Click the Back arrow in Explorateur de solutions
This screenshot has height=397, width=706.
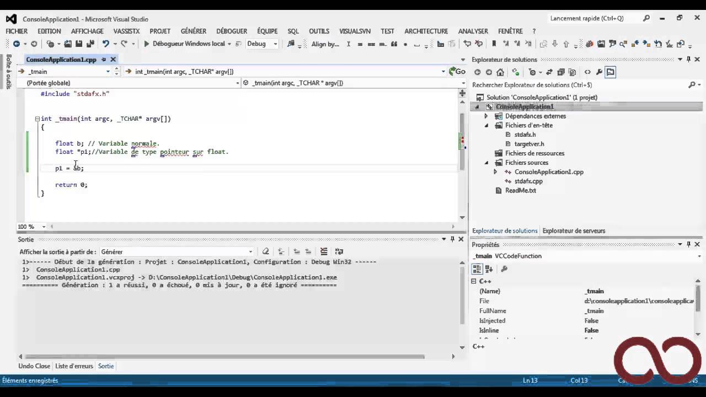[478, 72]
